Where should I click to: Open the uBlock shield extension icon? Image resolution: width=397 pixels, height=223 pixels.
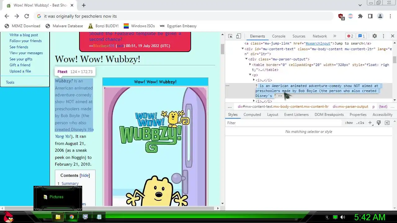(x=341, y=16)
